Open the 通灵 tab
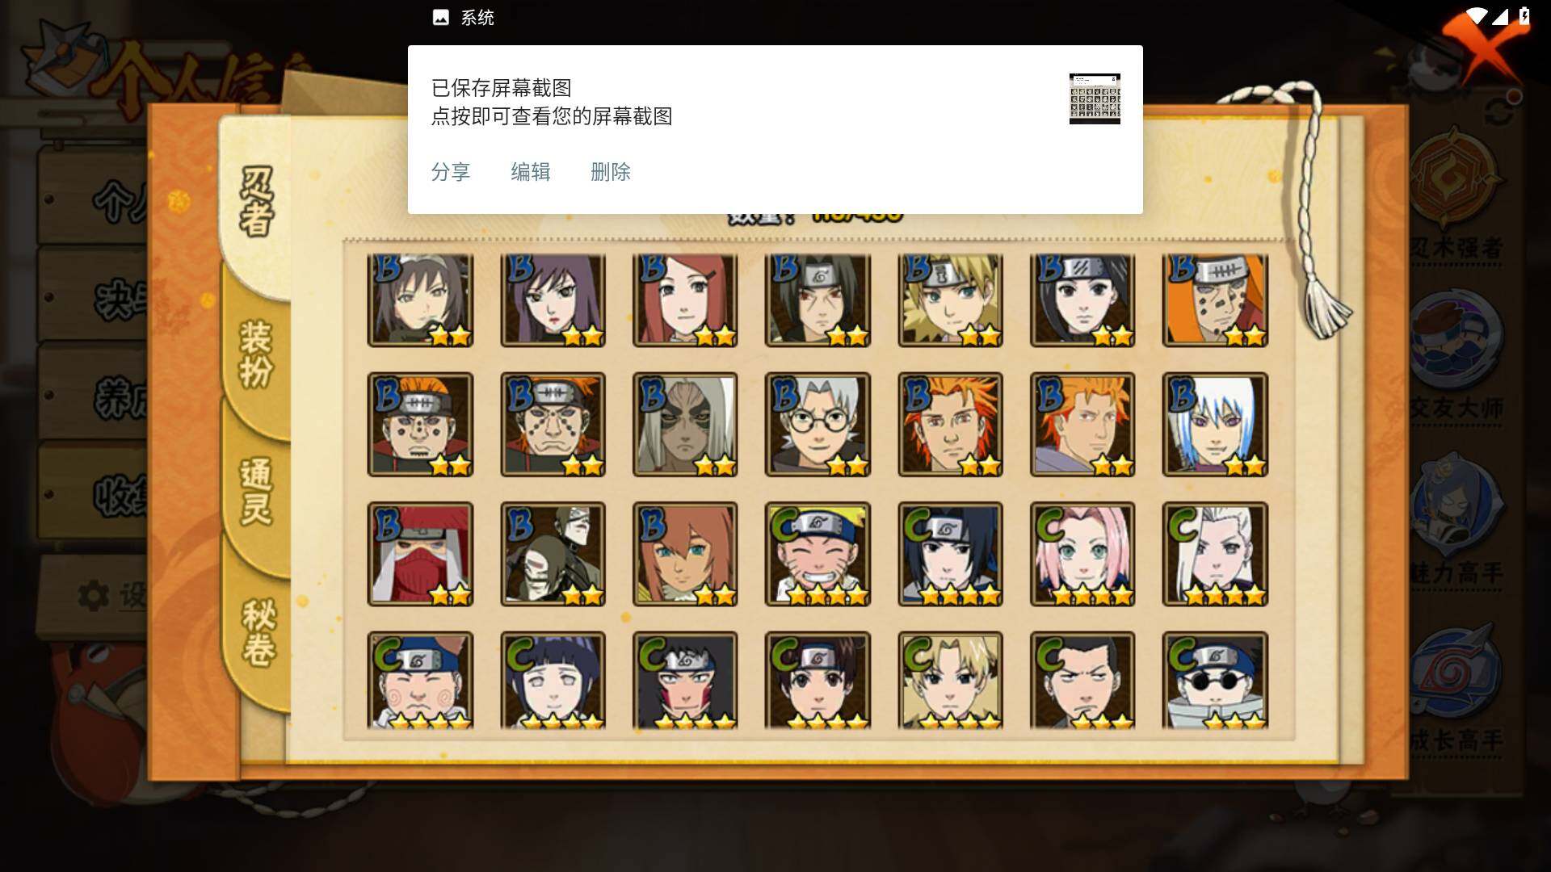The height and width of the screenshot is (872, 1551). coord(257,491)
